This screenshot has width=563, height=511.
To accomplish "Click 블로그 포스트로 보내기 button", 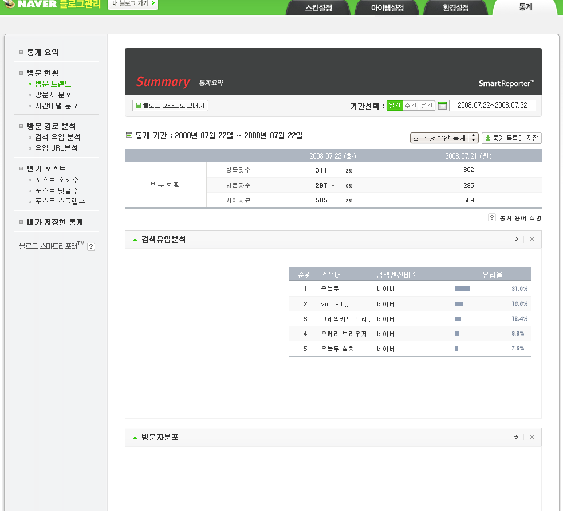I will (170, 106).
